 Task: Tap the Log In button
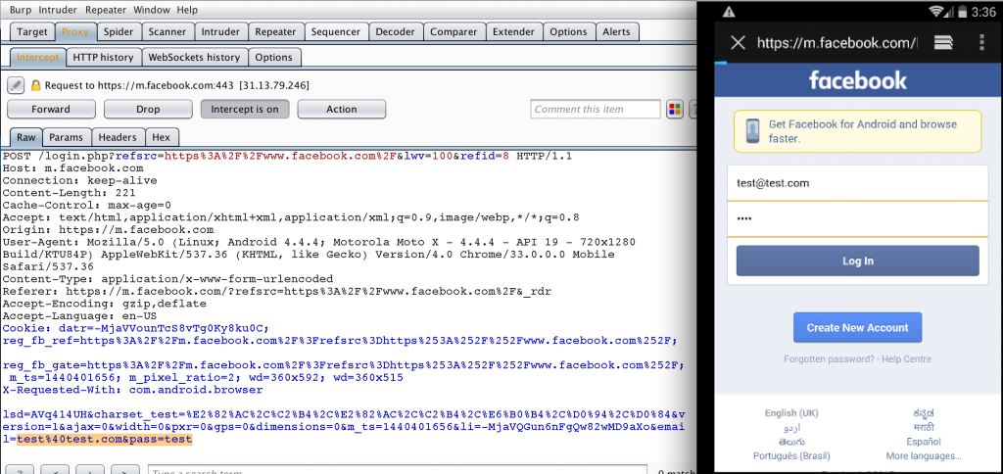click(858, 261)
